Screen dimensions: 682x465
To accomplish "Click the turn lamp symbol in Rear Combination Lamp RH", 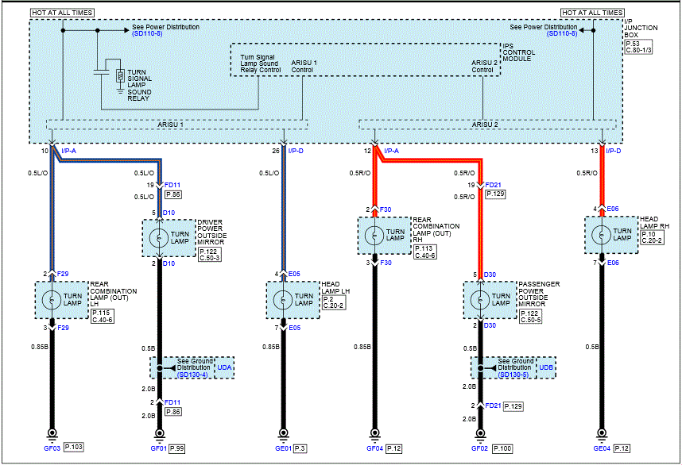I will (374, 236).
